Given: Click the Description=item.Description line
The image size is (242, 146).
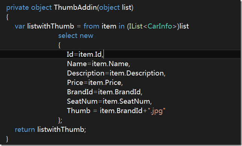Looking at the screenshot, I should (x=116, y=73).
